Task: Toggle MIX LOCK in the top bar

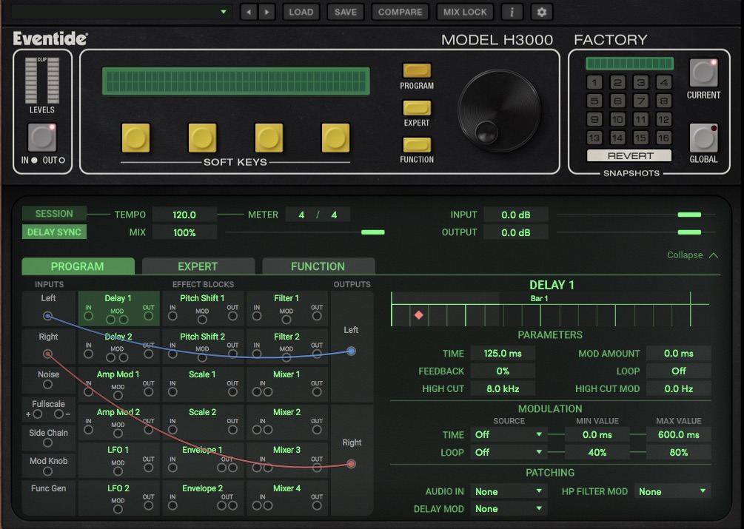Action: click(x=464, y=12)
